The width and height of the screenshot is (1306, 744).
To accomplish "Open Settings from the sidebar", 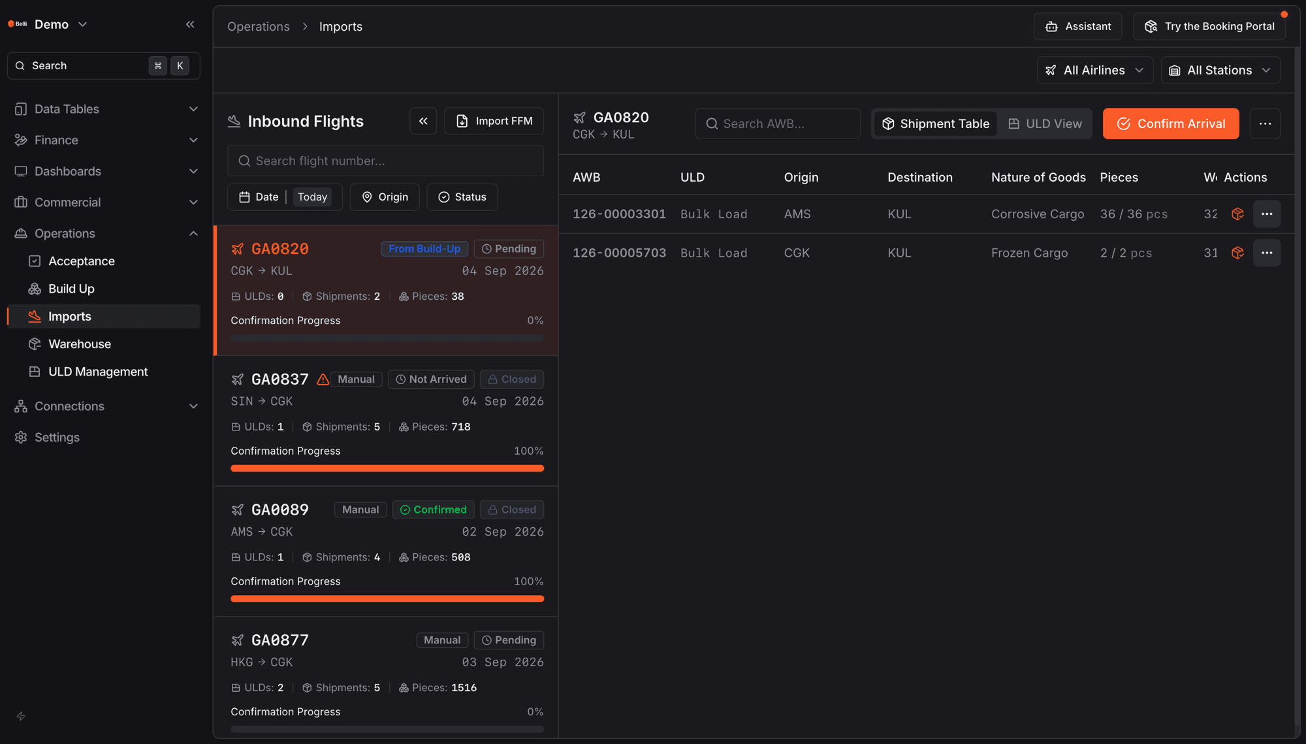I will pos(104,438).
